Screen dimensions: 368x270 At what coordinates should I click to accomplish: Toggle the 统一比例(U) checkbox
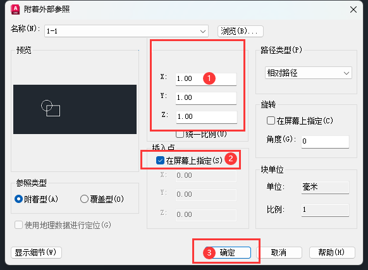[x=180, y=134]
